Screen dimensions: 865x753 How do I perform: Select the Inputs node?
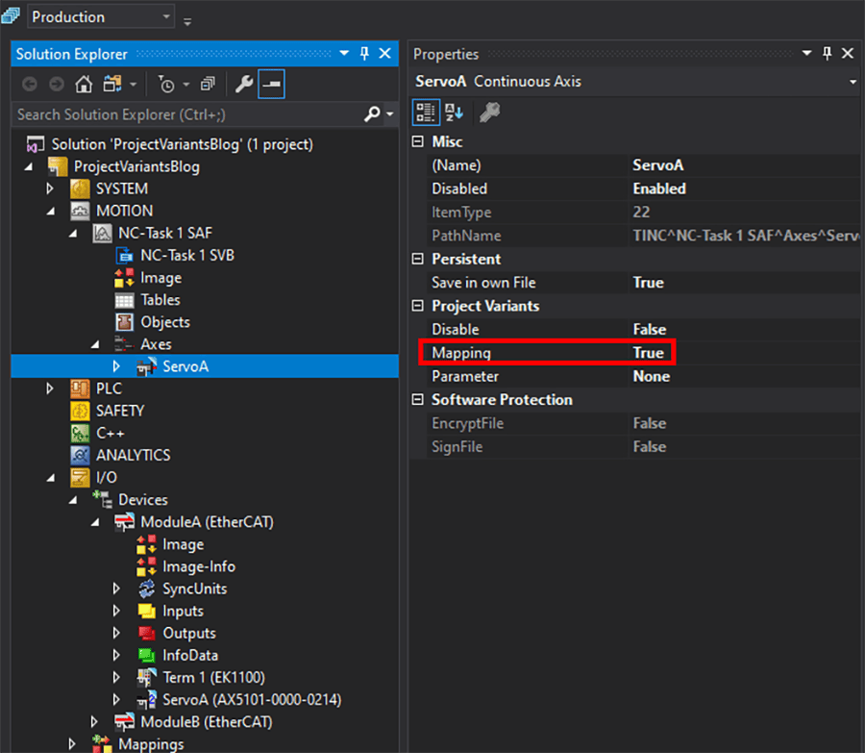(x=183, y=611)
